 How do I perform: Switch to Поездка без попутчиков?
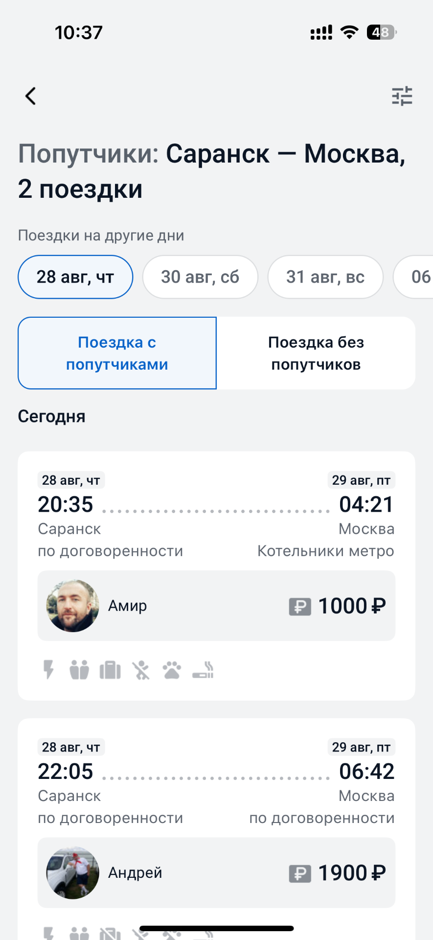click(316, 353)
